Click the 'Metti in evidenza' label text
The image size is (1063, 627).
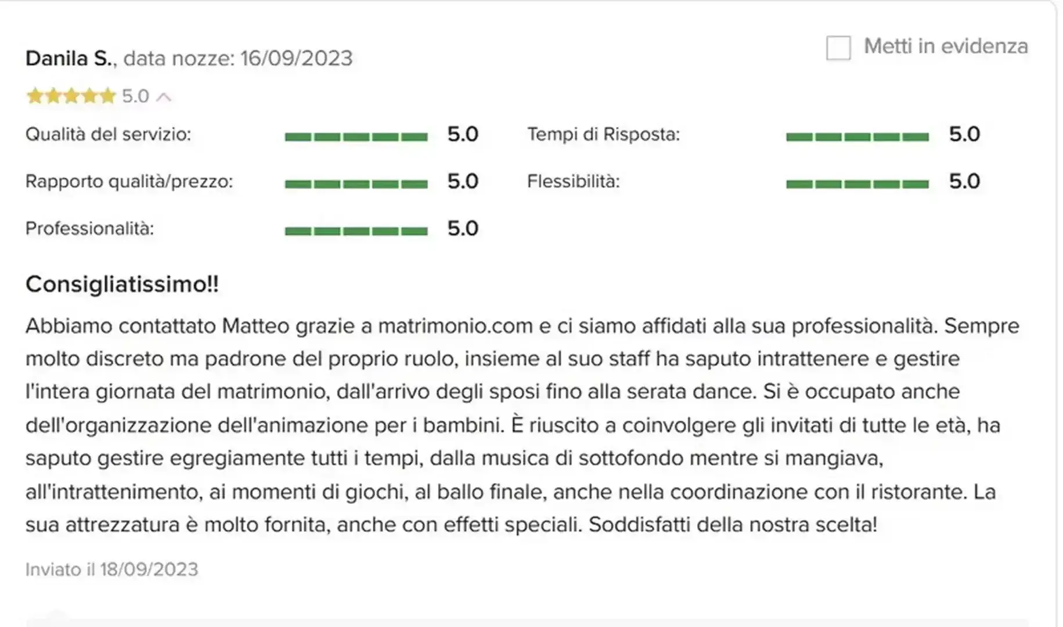946,46
